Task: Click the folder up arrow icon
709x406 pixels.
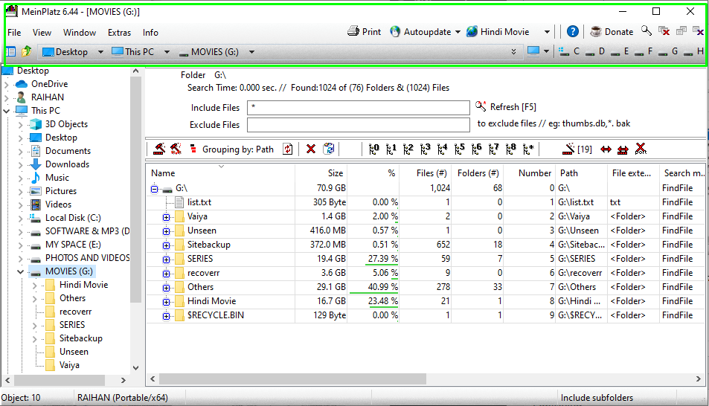Action: (x=26, y=51)
